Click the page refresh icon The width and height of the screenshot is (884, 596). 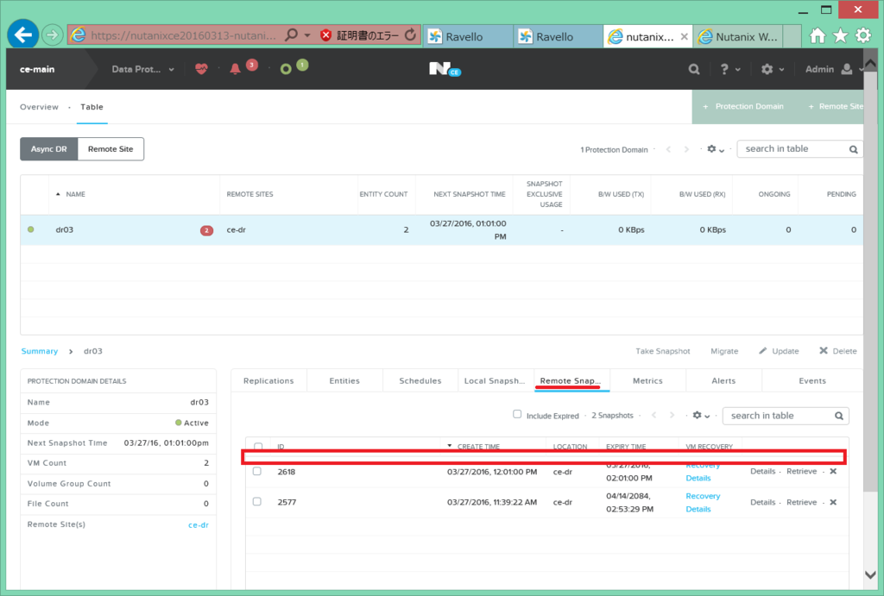coord(410,35)
